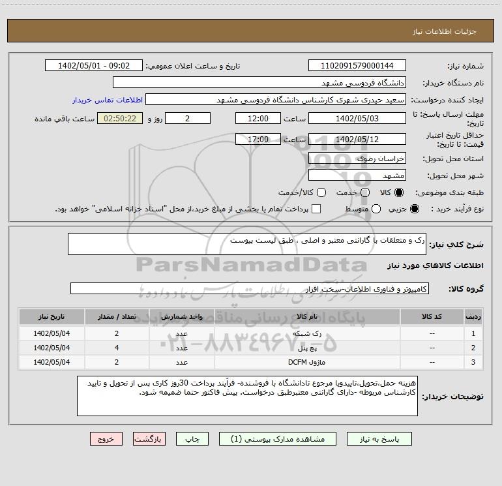Click the validity time field 17:00
This screenshot has width=502, height=486.
coord(258,139)
